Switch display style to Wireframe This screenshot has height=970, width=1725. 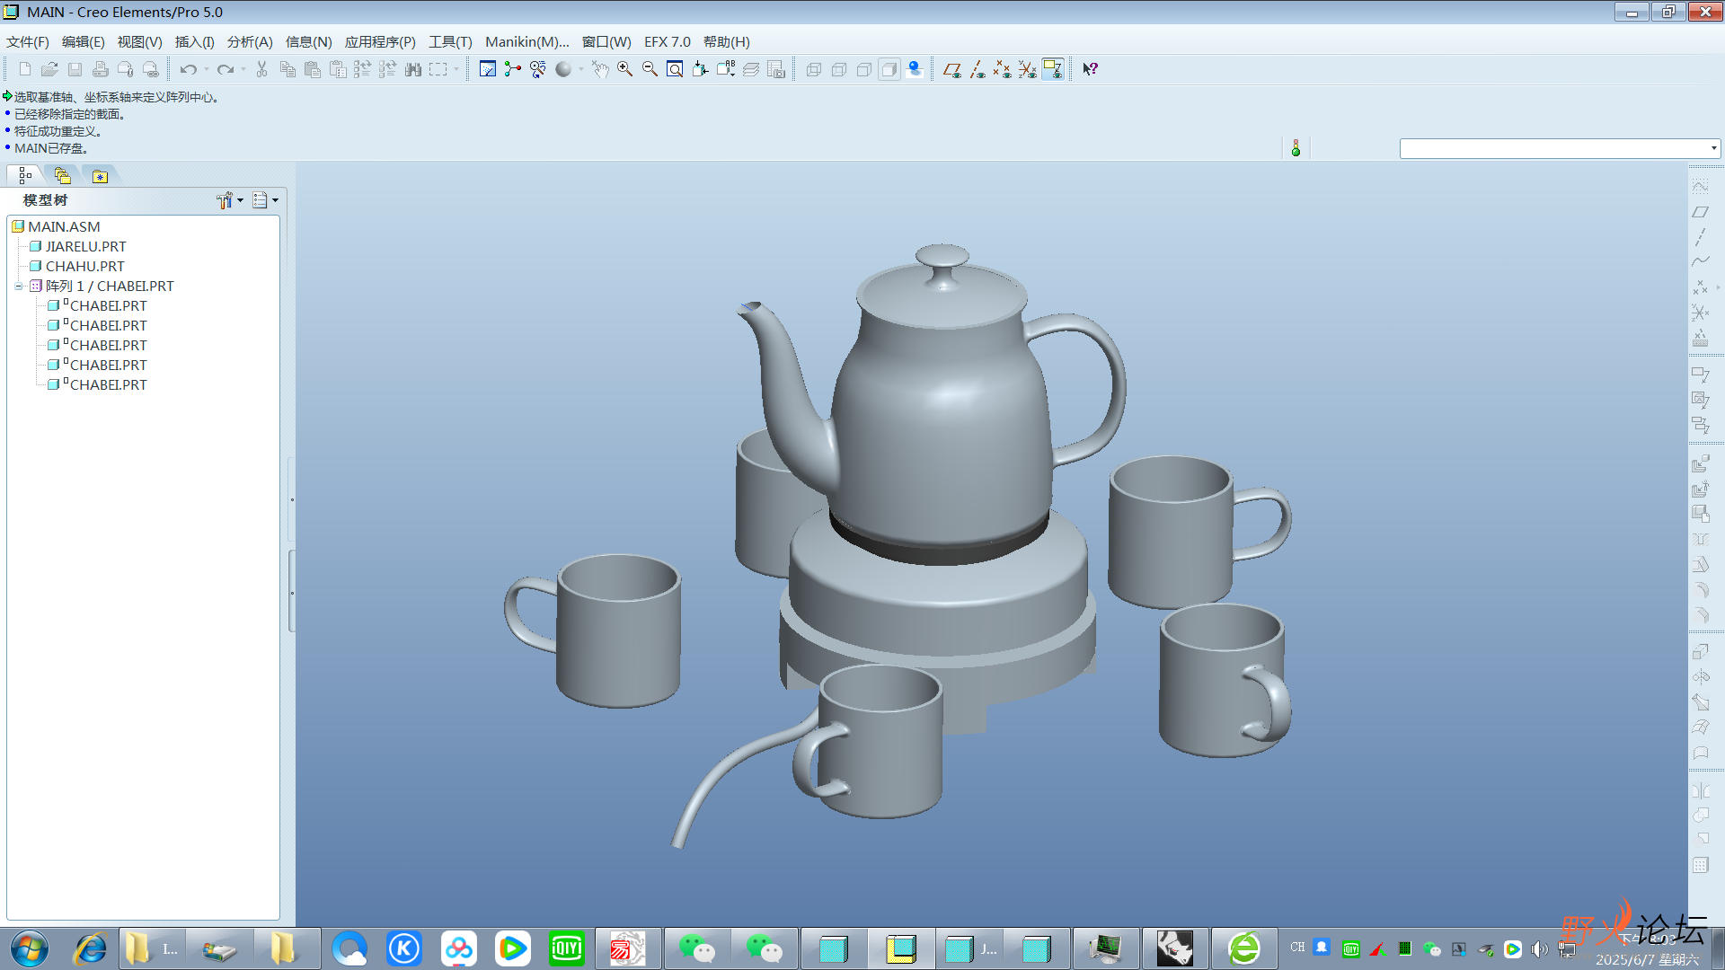click(x=814, y=69)
